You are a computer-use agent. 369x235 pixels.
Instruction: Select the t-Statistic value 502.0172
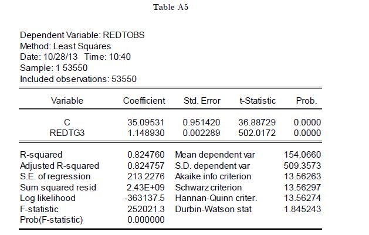pos(257,133)
